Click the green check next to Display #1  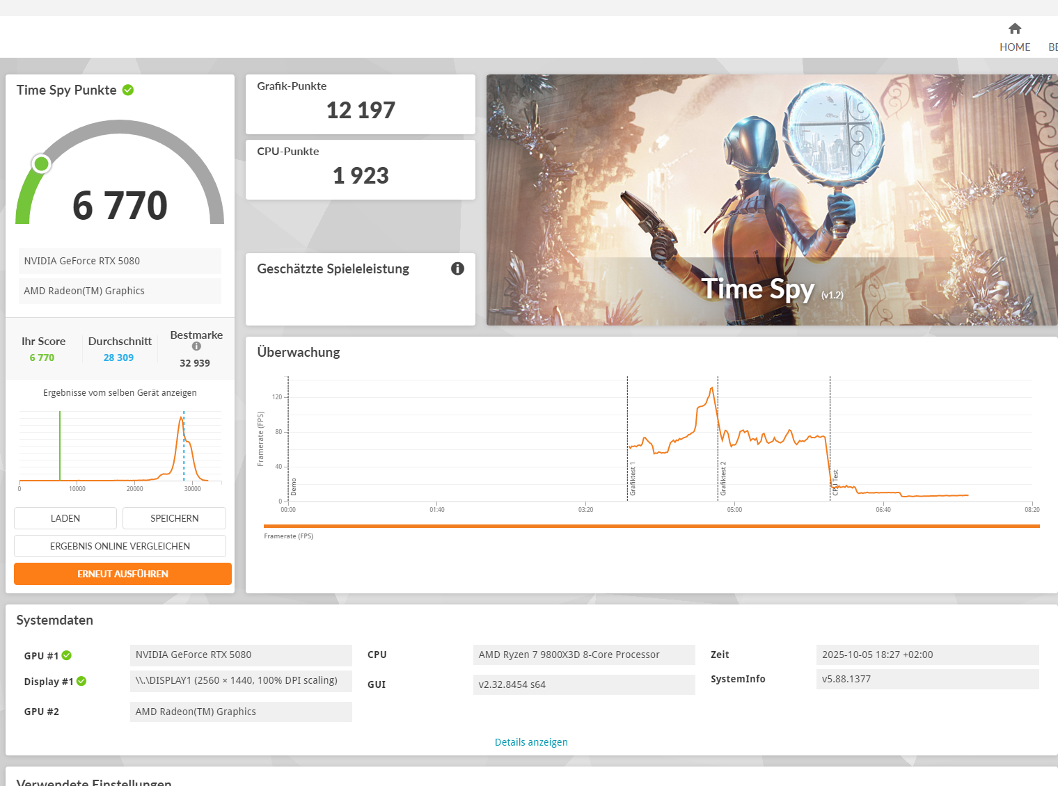(81, 681)
